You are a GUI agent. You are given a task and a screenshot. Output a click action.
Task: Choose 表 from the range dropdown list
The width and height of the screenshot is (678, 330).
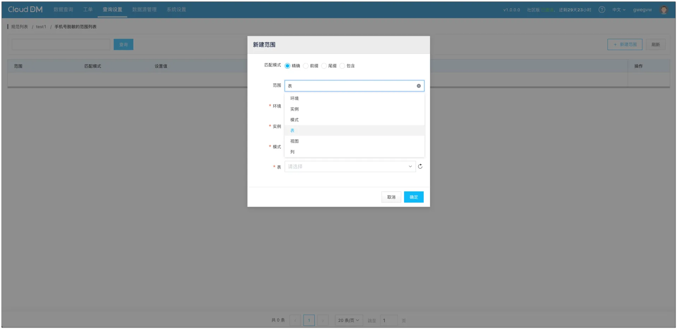coord(354,130)
